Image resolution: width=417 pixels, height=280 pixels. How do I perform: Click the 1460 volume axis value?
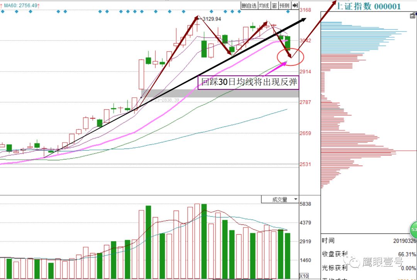point(305,260)
